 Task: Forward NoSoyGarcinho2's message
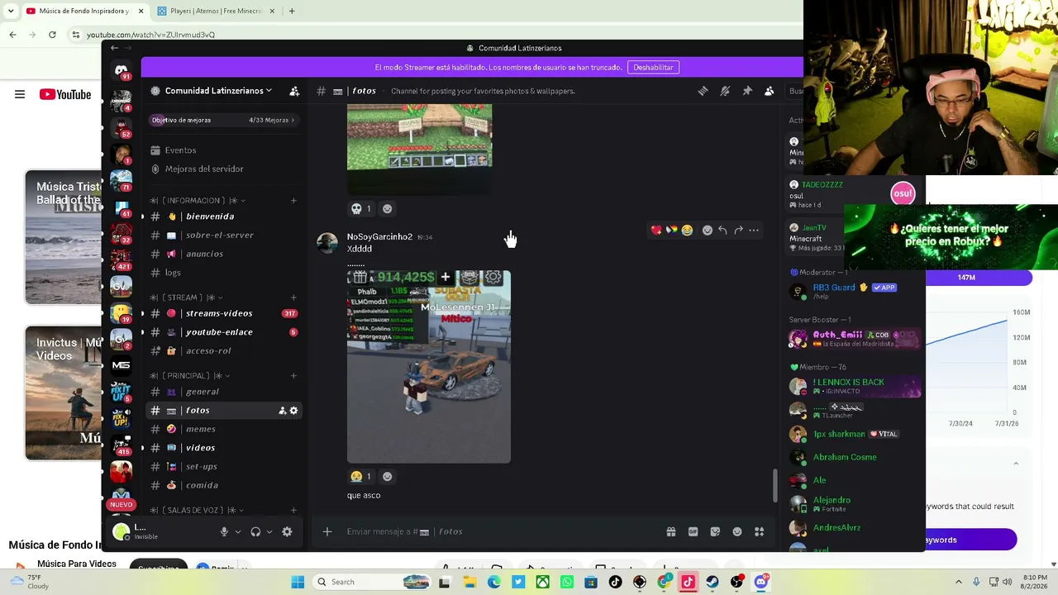coord(738,231)
